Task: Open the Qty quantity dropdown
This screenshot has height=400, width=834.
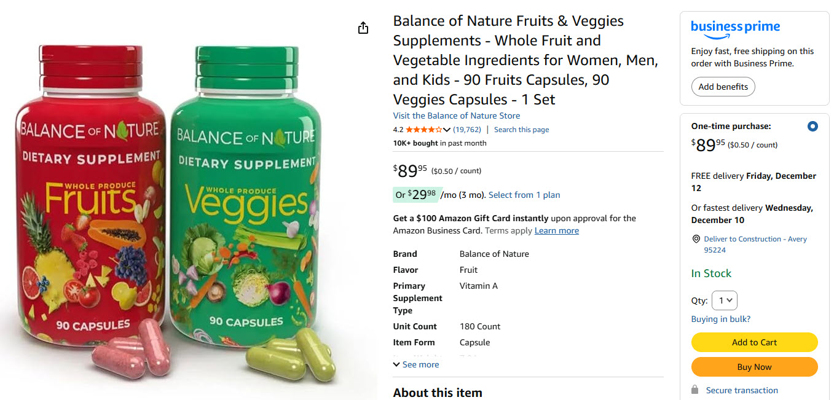Action: 725,300
